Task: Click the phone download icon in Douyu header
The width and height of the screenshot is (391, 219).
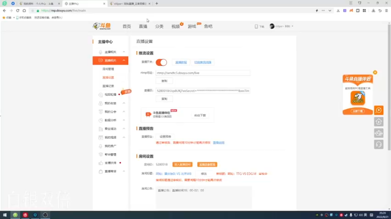Action: (x=256, y=26)
